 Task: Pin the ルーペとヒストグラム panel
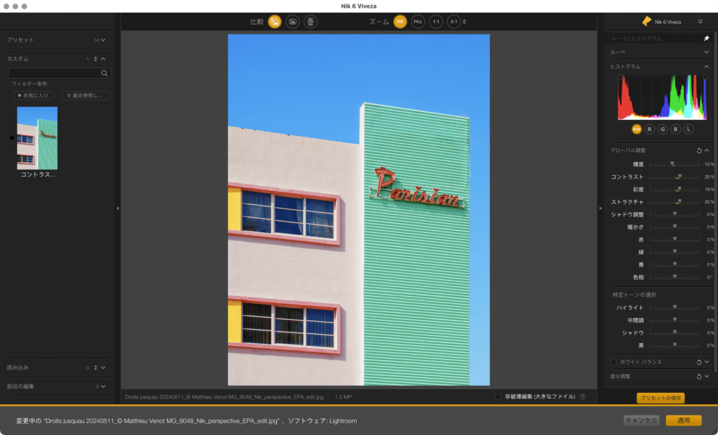[x=706, y=39]
